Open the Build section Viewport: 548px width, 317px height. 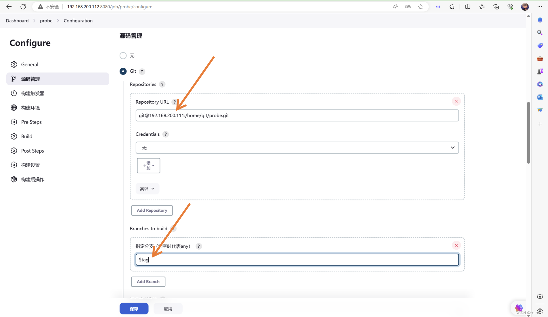pos(58,136)
